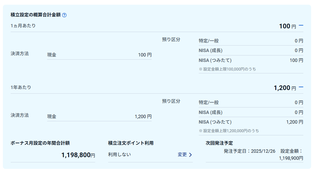
Task: Collapse the 1ヵ月あたり section
Action: [x=301, y=26]
